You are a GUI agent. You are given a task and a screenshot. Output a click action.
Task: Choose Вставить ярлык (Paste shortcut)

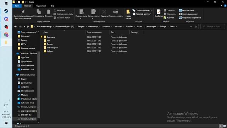(62, 18)
